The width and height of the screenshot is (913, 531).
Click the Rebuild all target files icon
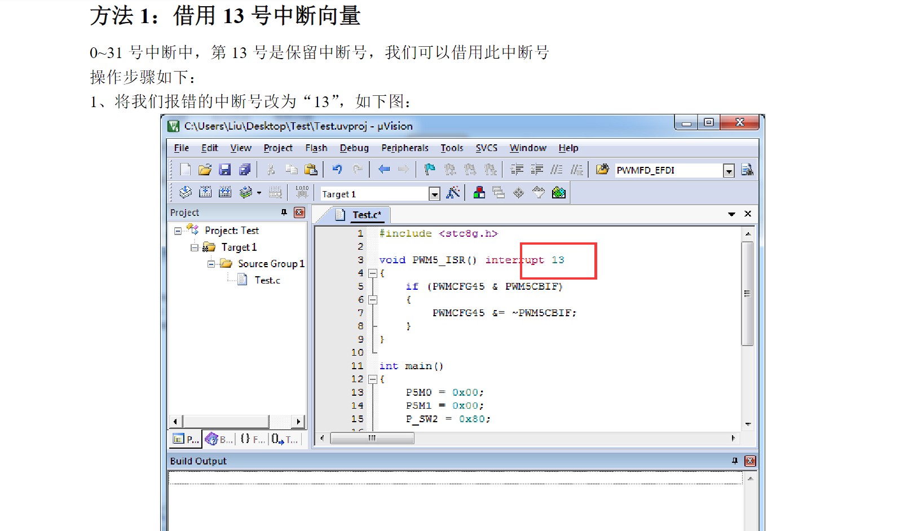click(225, 193)
